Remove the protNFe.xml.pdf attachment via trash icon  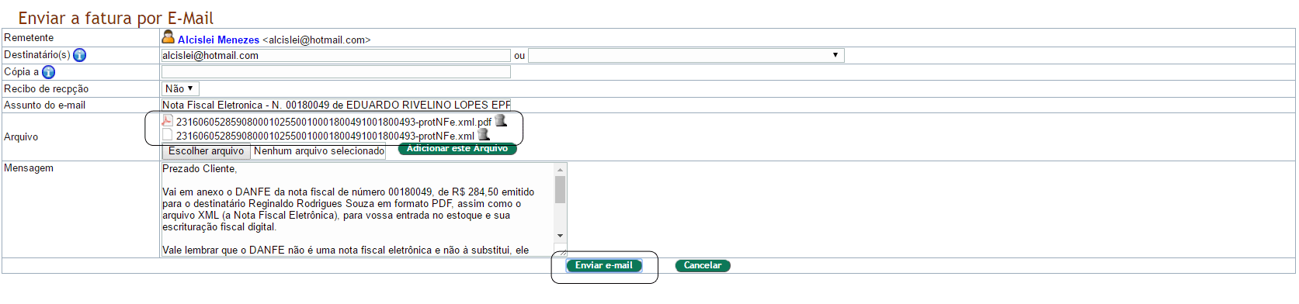(x=501, y=120)
